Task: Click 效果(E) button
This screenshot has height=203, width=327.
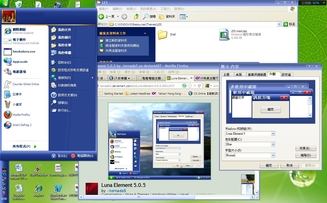Action: click(306, 148)
